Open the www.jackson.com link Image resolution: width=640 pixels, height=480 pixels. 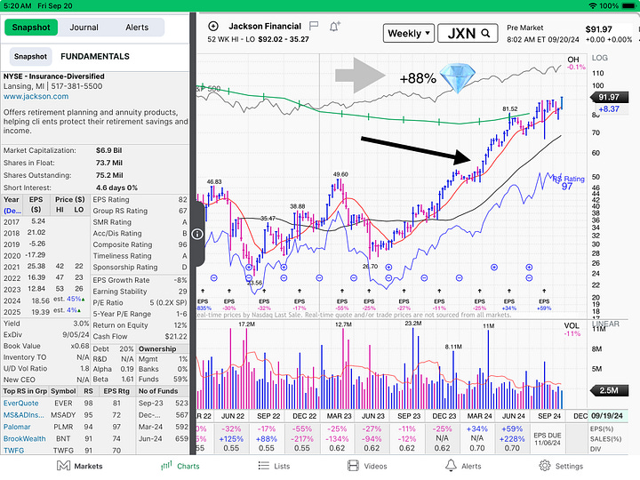36,96
